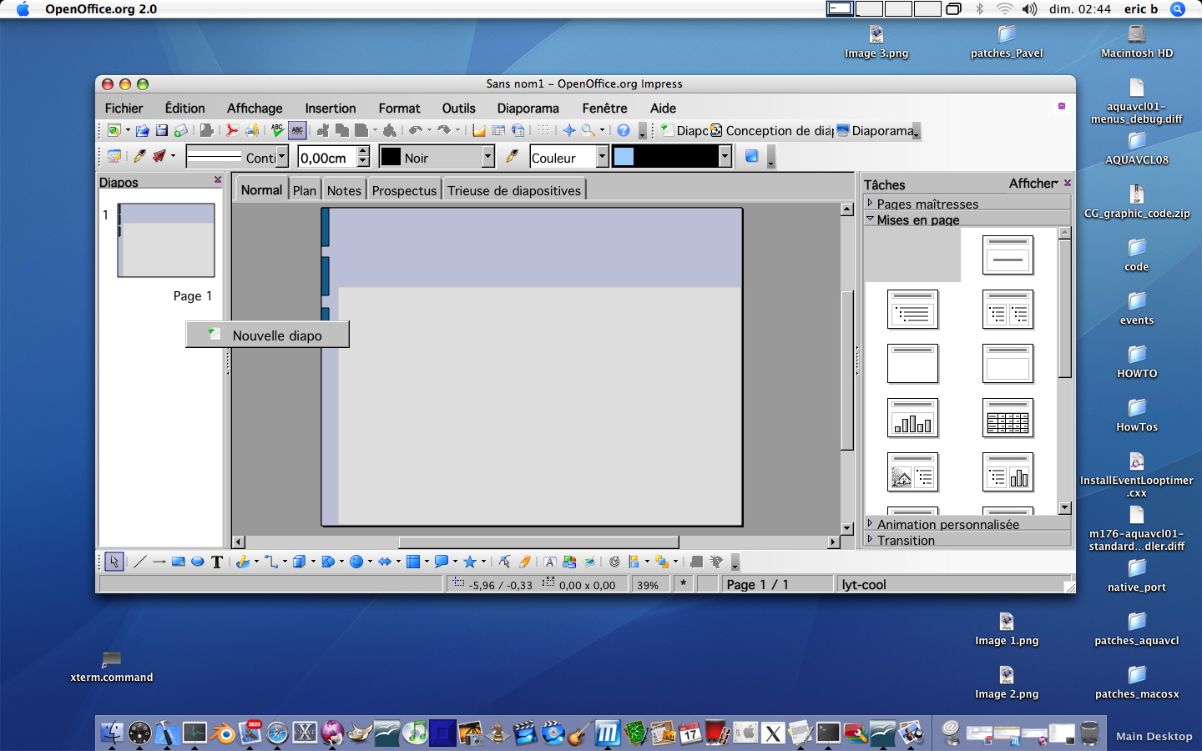
Task: Open the Édition menu
Action: pyautogui.click(x=184, y=108)
